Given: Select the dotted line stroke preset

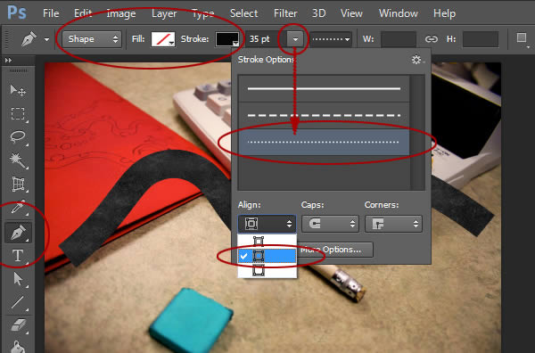Looking at the screenshot, I should pos(324,142).
